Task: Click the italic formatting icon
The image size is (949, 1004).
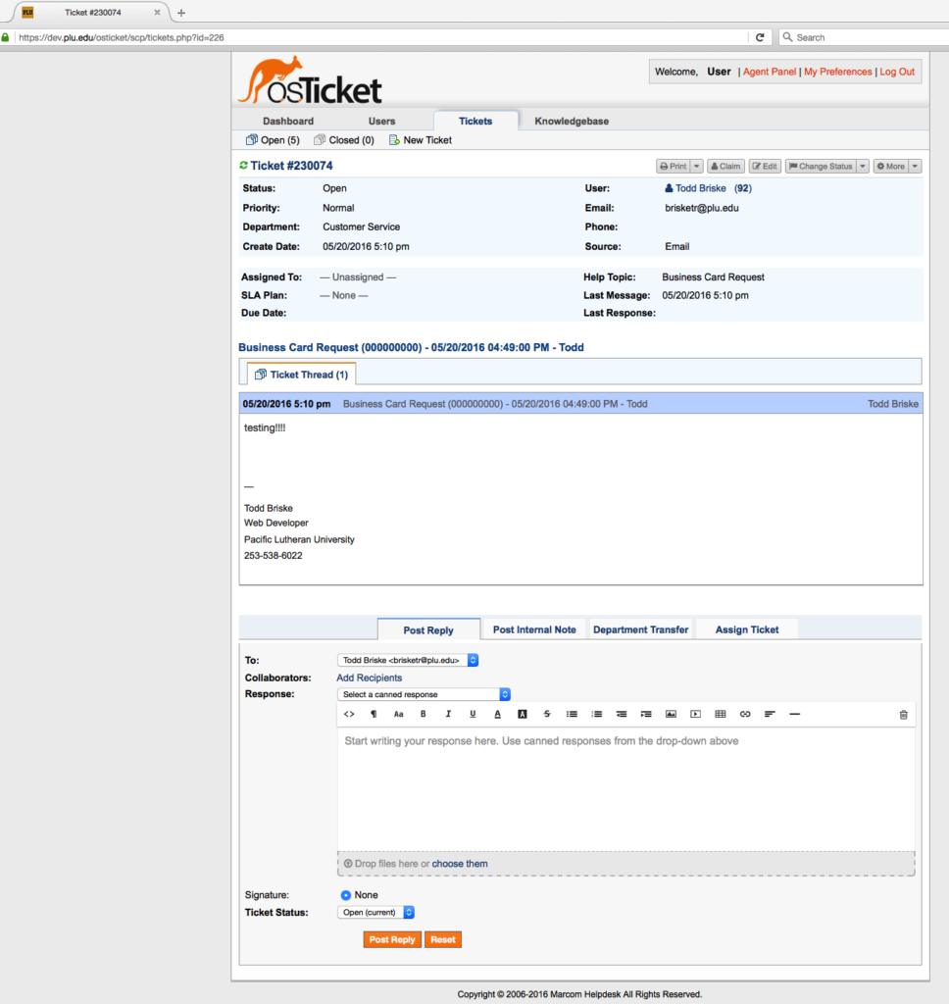Action: pyautogui.click(x=448, y=714)
